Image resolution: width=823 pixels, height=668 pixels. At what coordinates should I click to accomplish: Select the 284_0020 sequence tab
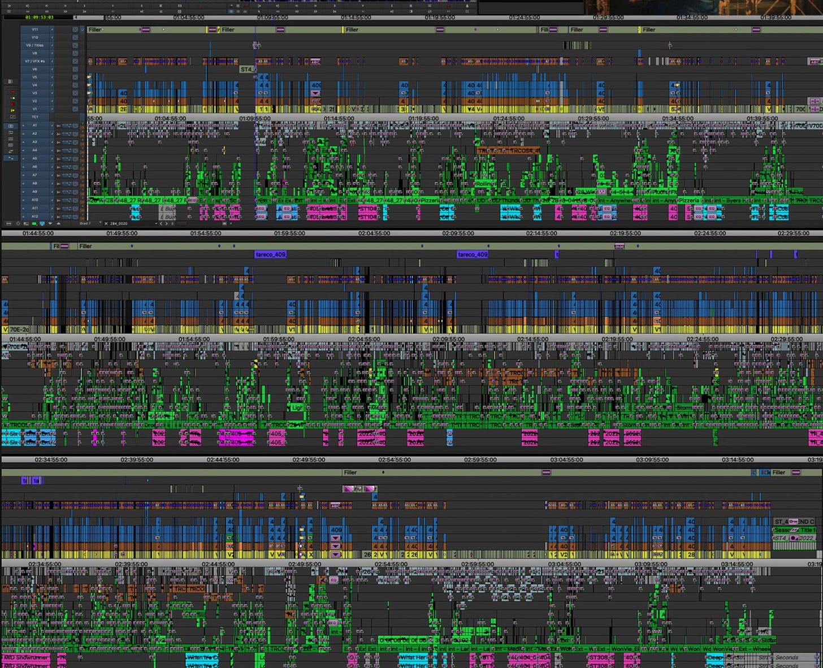point(119,223)
